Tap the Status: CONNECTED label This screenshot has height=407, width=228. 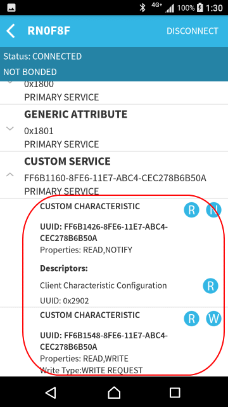(x=42, y=57)
